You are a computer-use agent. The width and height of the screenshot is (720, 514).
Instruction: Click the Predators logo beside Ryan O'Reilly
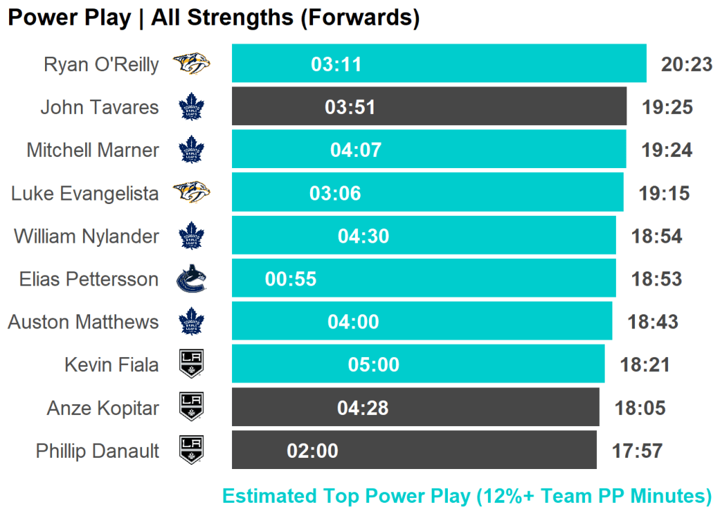coord(191,65)
